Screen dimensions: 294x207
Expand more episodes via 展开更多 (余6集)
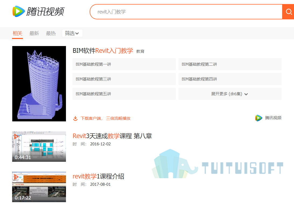[230, 94]
